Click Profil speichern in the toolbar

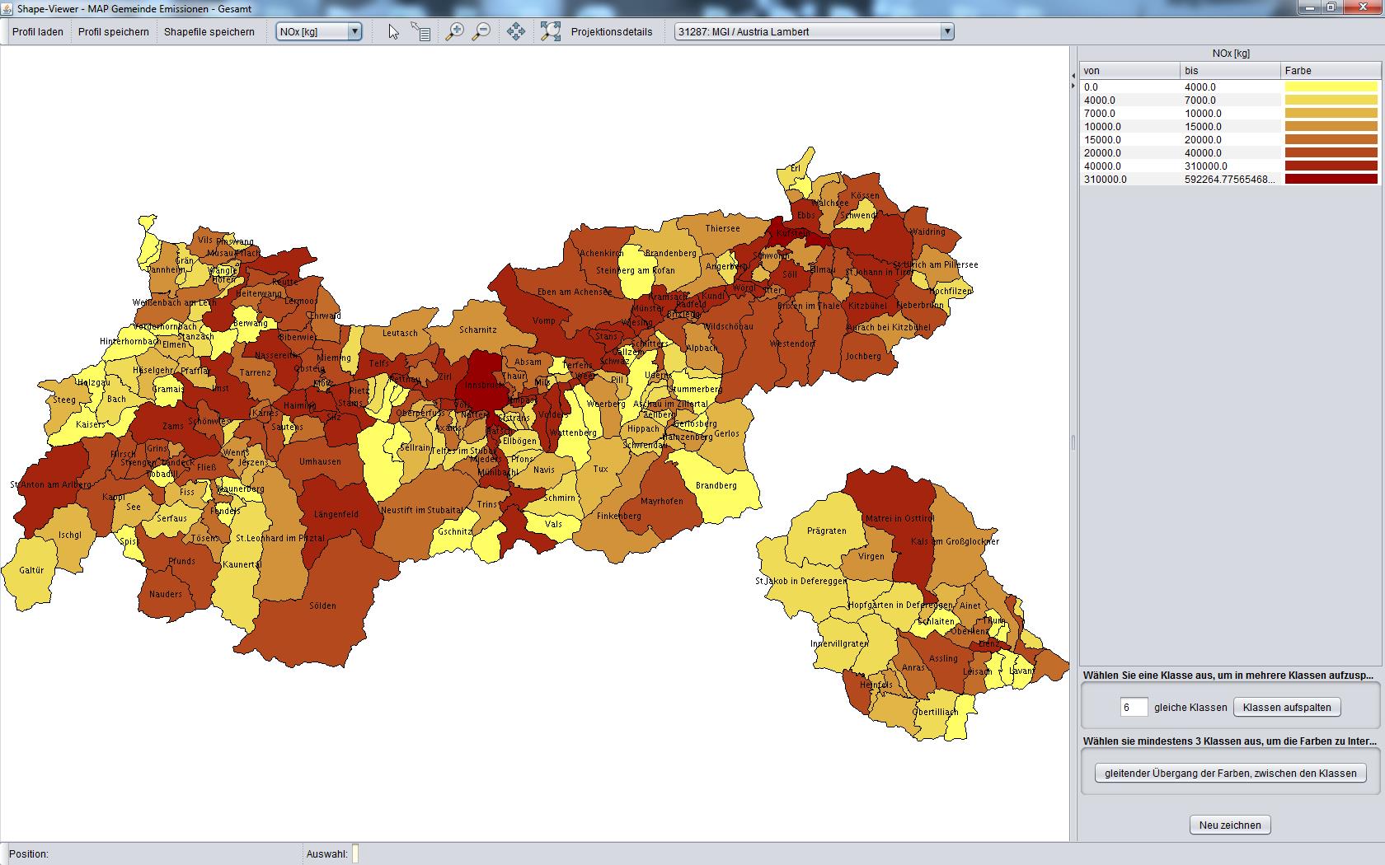point(114,32)
